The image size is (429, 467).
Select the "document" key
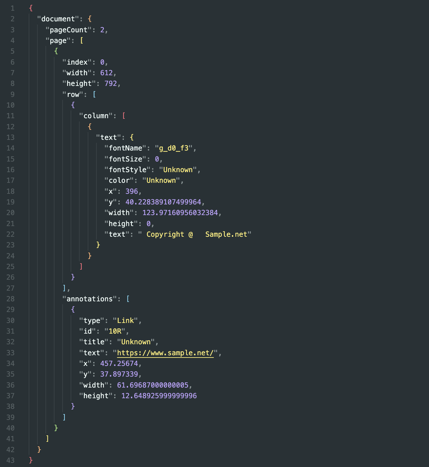[58, 19]
